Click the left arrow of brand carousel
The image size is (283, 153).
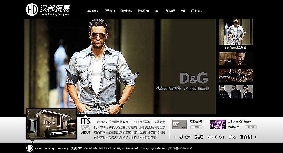tap(174, 137)
